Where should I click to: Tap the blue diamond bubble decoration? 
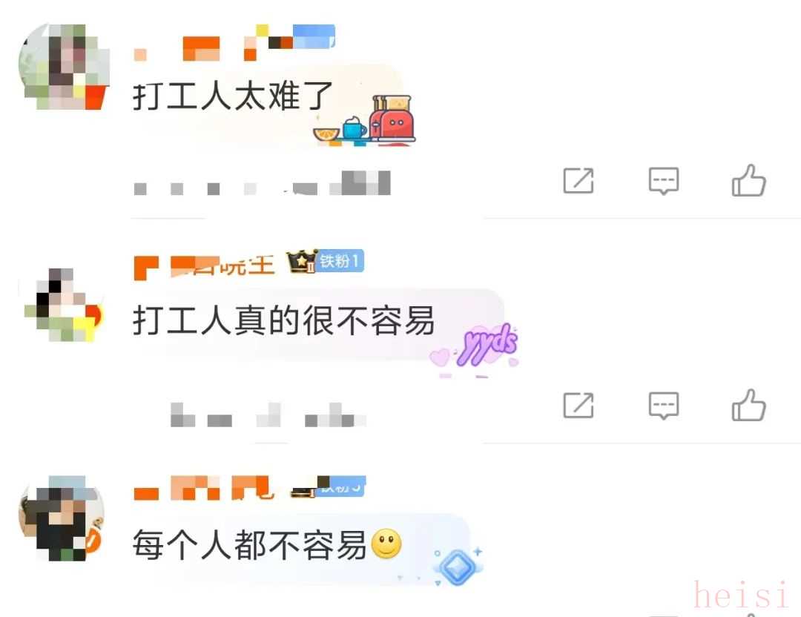(x=458, y=567)
